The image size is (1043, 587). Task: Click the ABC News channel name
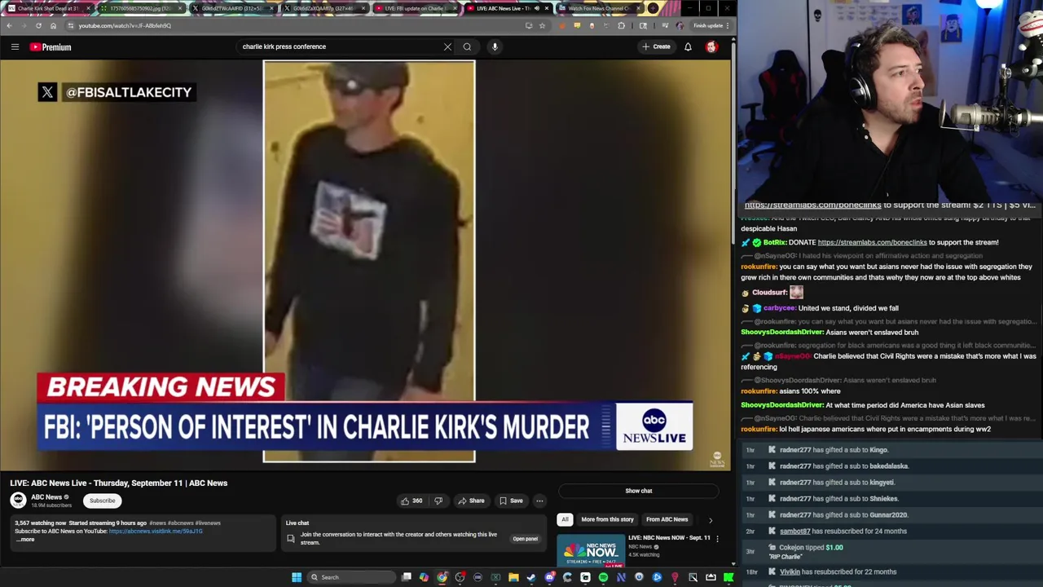(x=46, y=497)
